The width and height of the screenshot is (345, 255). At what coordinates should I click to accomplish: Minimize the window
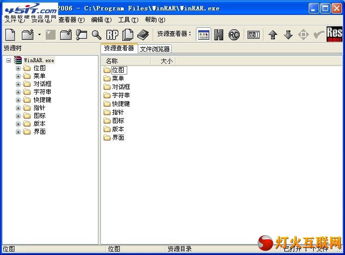(313, 8)
